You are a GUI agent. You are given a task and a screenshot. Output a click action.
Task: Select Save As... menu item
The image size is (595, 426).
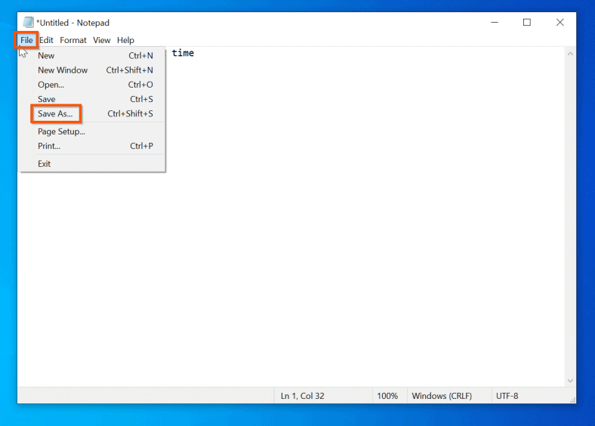tap(55, 114)
